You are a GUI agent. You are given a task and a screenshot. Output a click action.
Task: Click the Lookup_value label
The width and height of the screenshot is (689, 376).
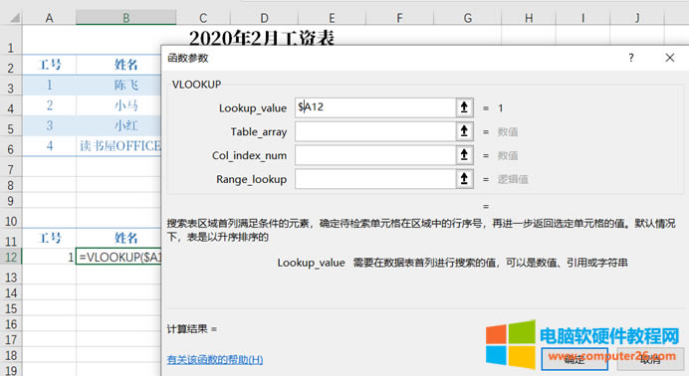click(253, 108)
